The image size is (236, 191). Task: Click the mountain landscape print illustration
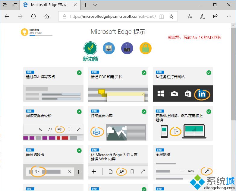pyautogui.click(x=126, y=132)
